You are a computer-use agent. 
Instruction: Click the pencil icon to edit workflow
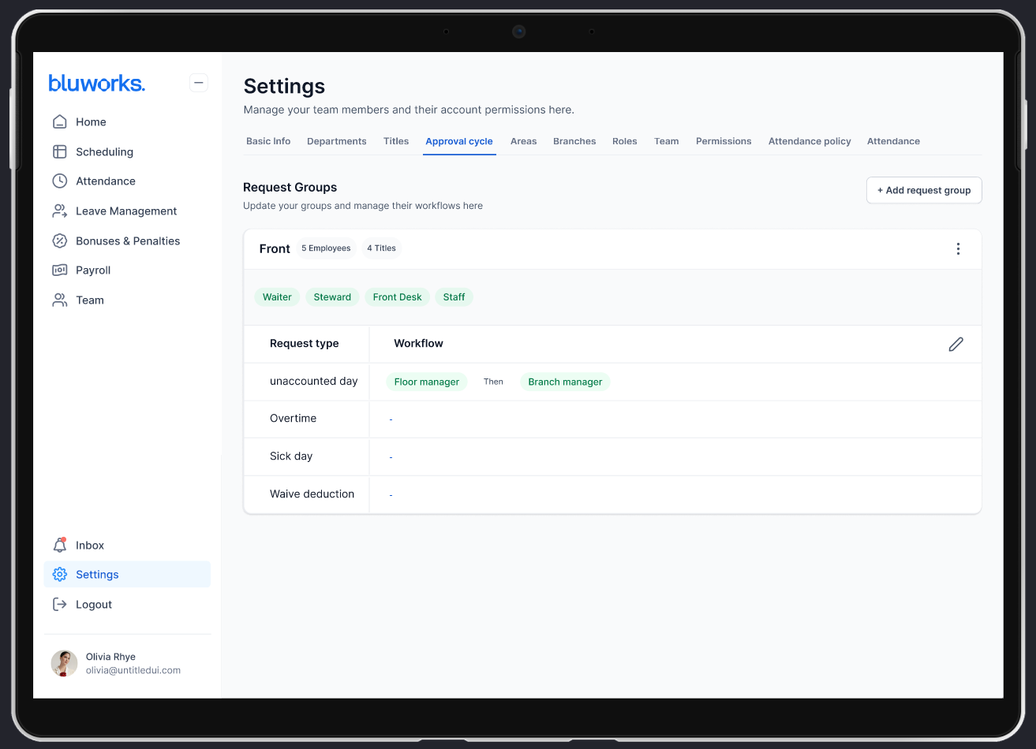956,344
